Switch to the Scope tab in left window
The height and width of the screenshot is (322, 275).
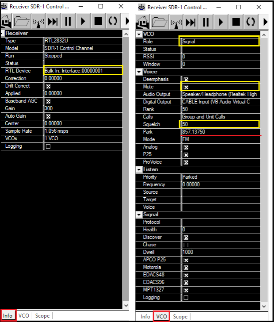(x=42, y=316)
